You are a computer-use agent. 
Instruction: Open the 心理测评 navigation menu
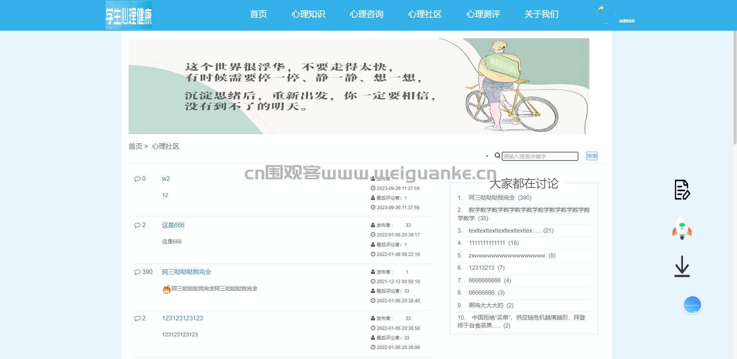click(483, 14)
